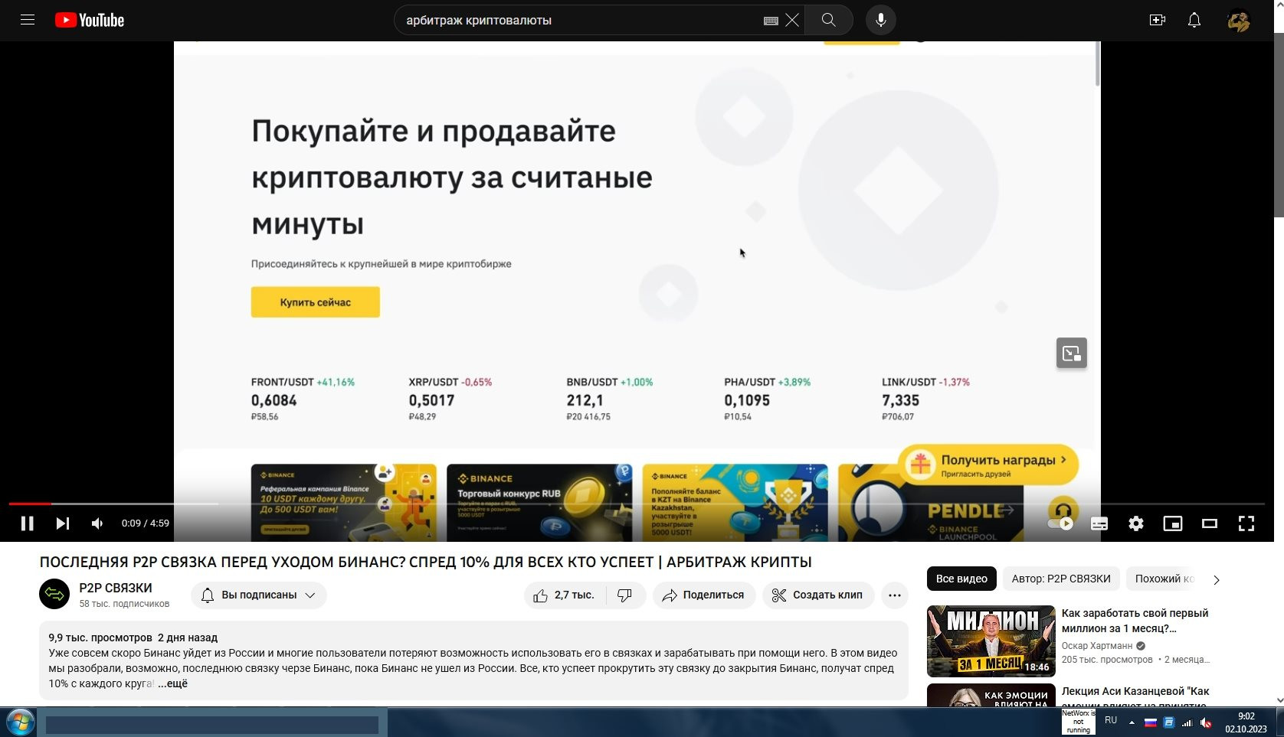Open the YouTube guide hamburger menu

(28, 20)
